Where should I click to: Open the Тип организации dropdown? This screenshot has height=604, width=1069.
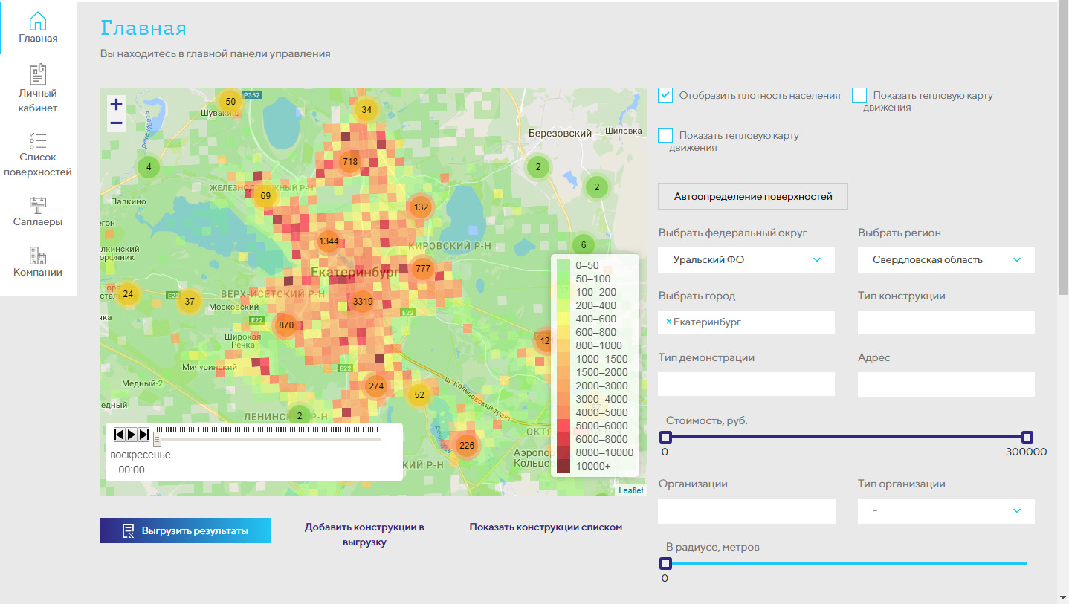pos(946,511)
